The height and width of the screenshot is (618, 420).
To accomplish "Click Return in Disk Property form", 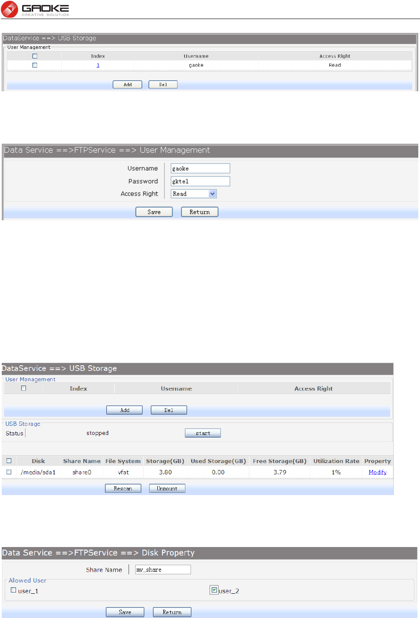I will click(172, 612).
